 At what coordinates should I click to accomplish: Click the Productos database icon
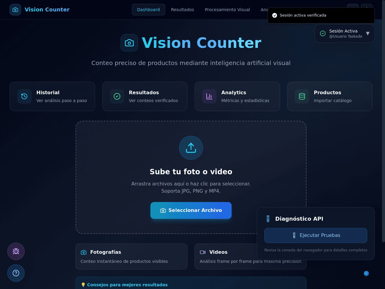pyautogui.click(x=302, y=96)
